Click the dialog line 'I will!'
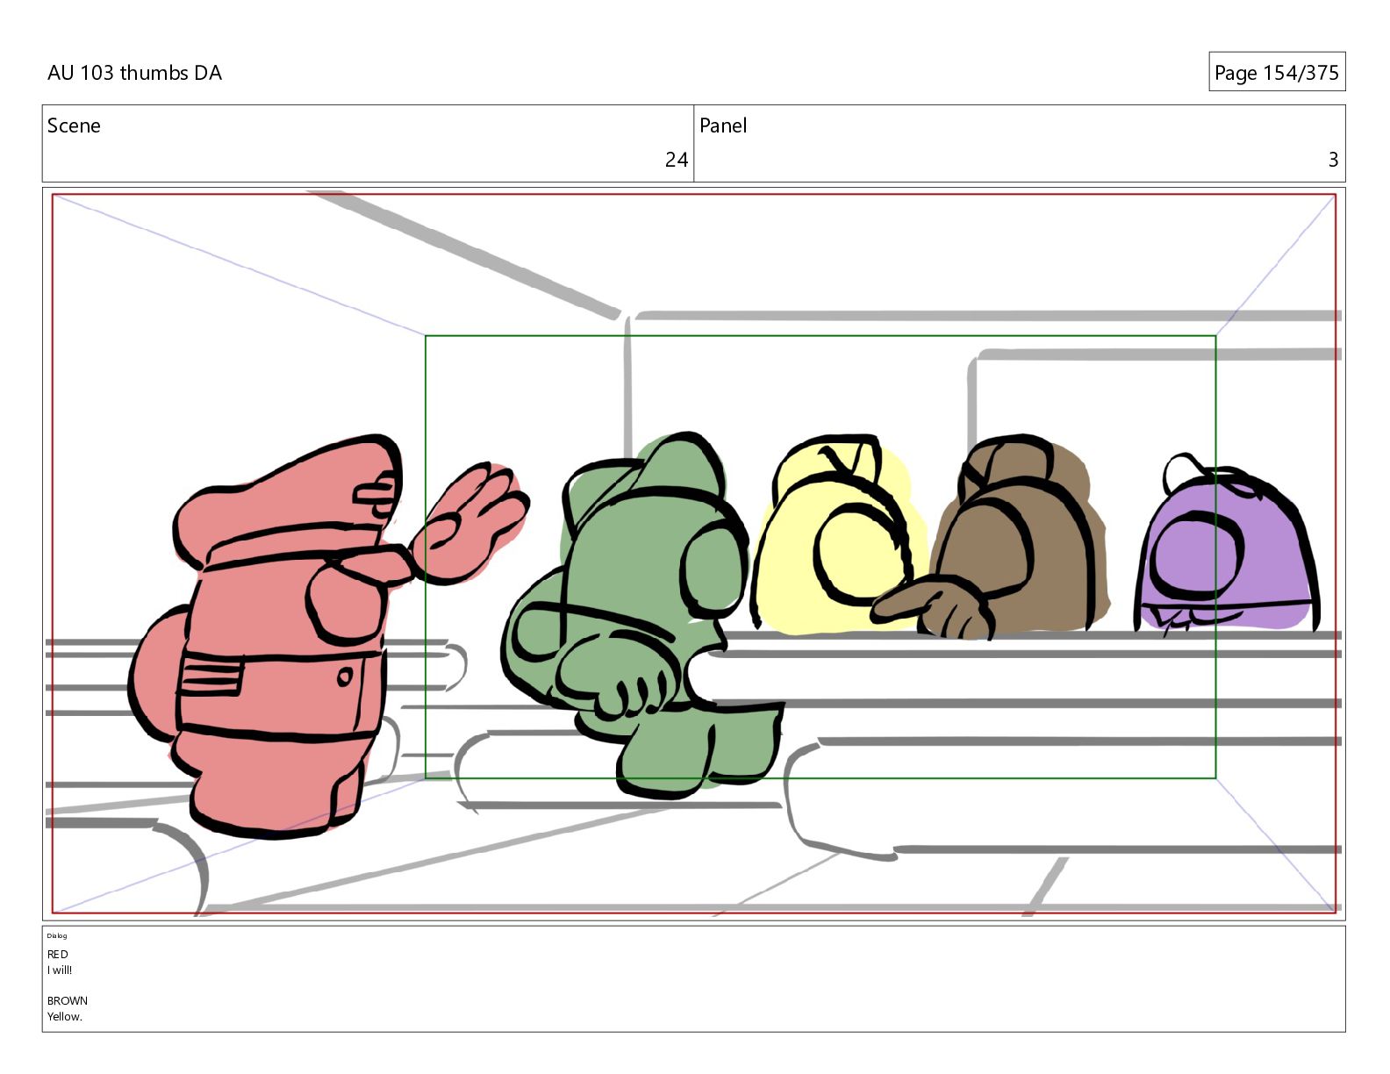The height and width of the screenshot is (1074, 1390). pos(61,970)
